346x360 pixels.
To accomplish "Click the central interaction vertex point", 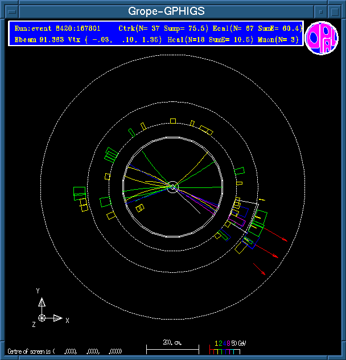I will click(x=173, y=186).
